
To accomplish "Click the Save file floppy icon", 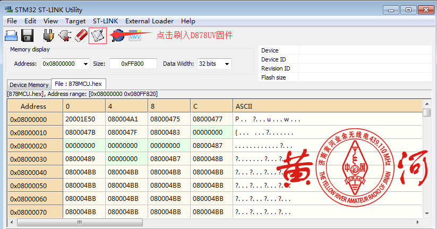I will [27, 36].
